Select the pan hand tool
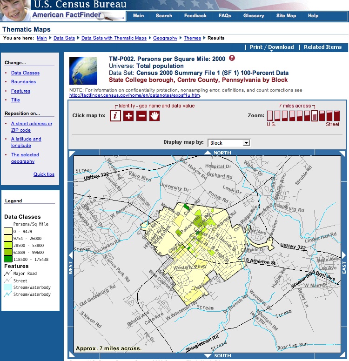This screenshot has width=349, height=361. click(x=154, y=115)
